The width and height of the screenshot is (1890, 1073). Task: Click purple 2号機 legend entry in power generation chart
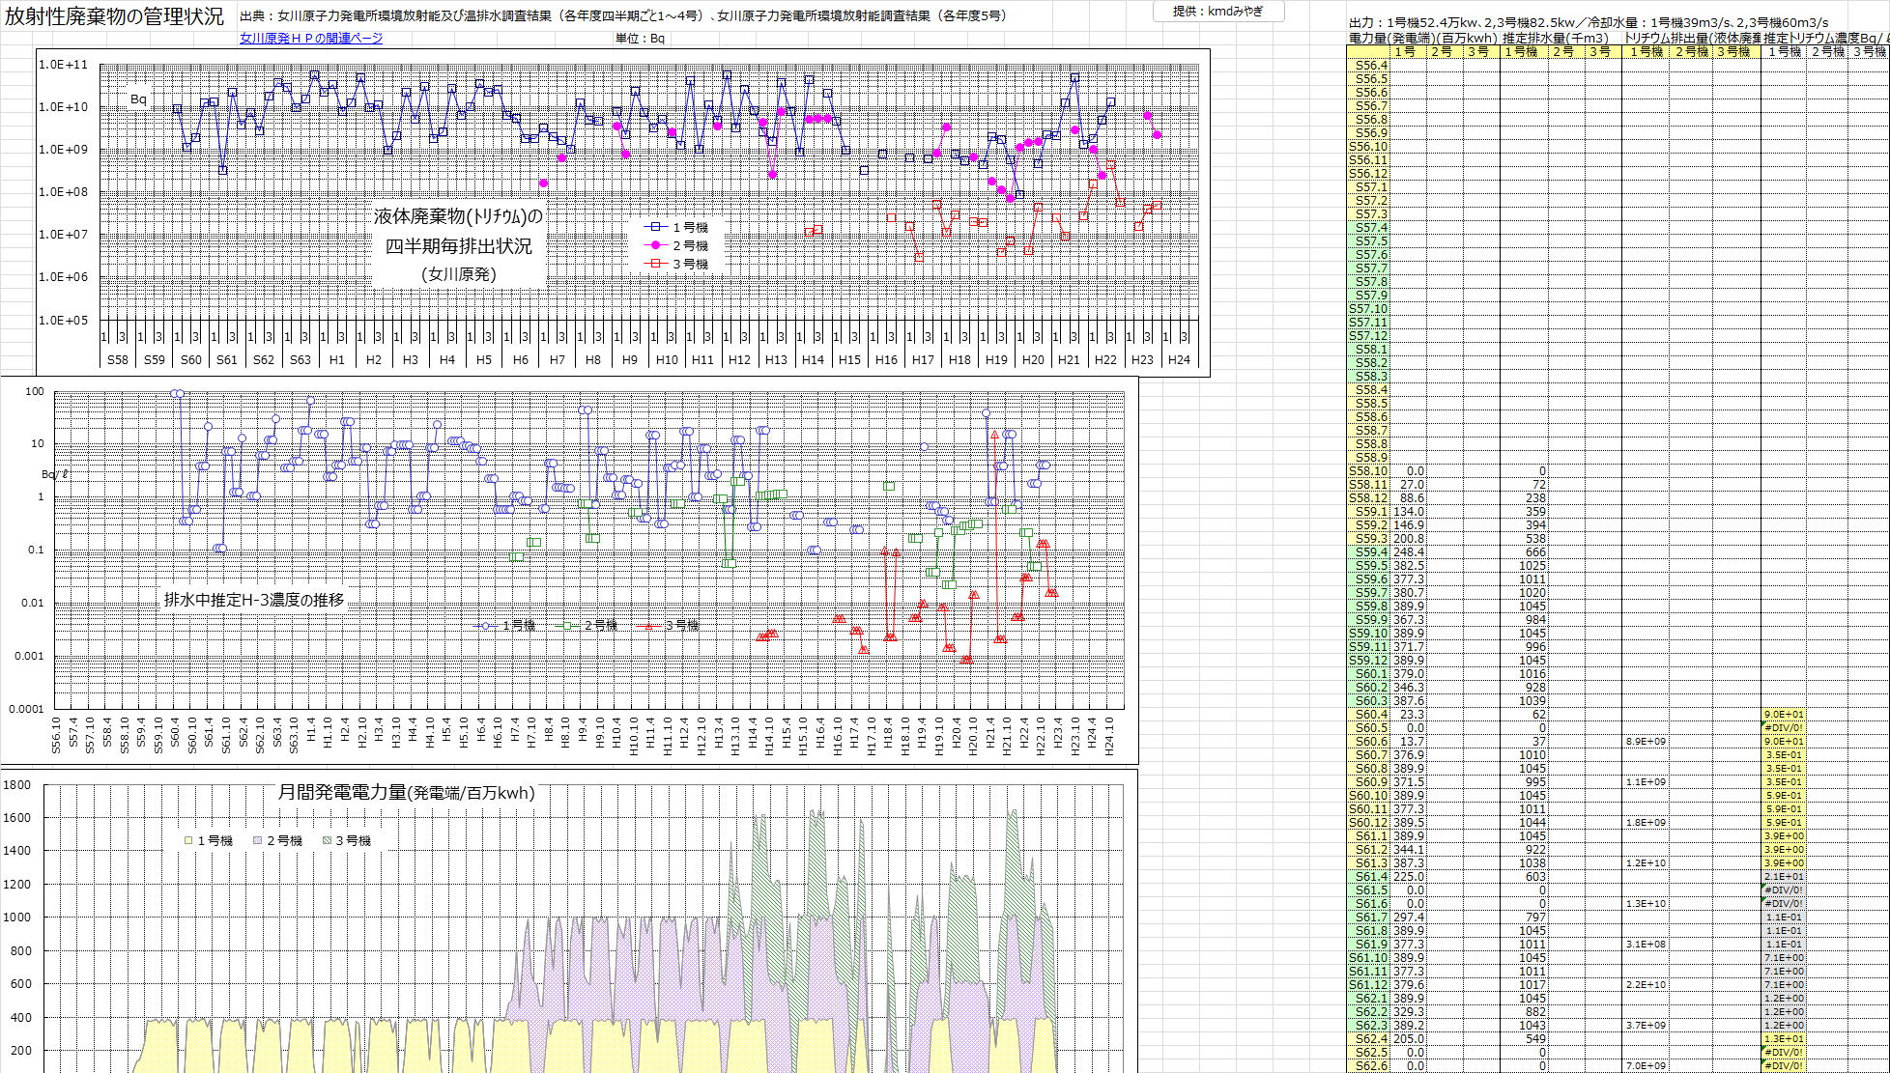coord(278,841)
